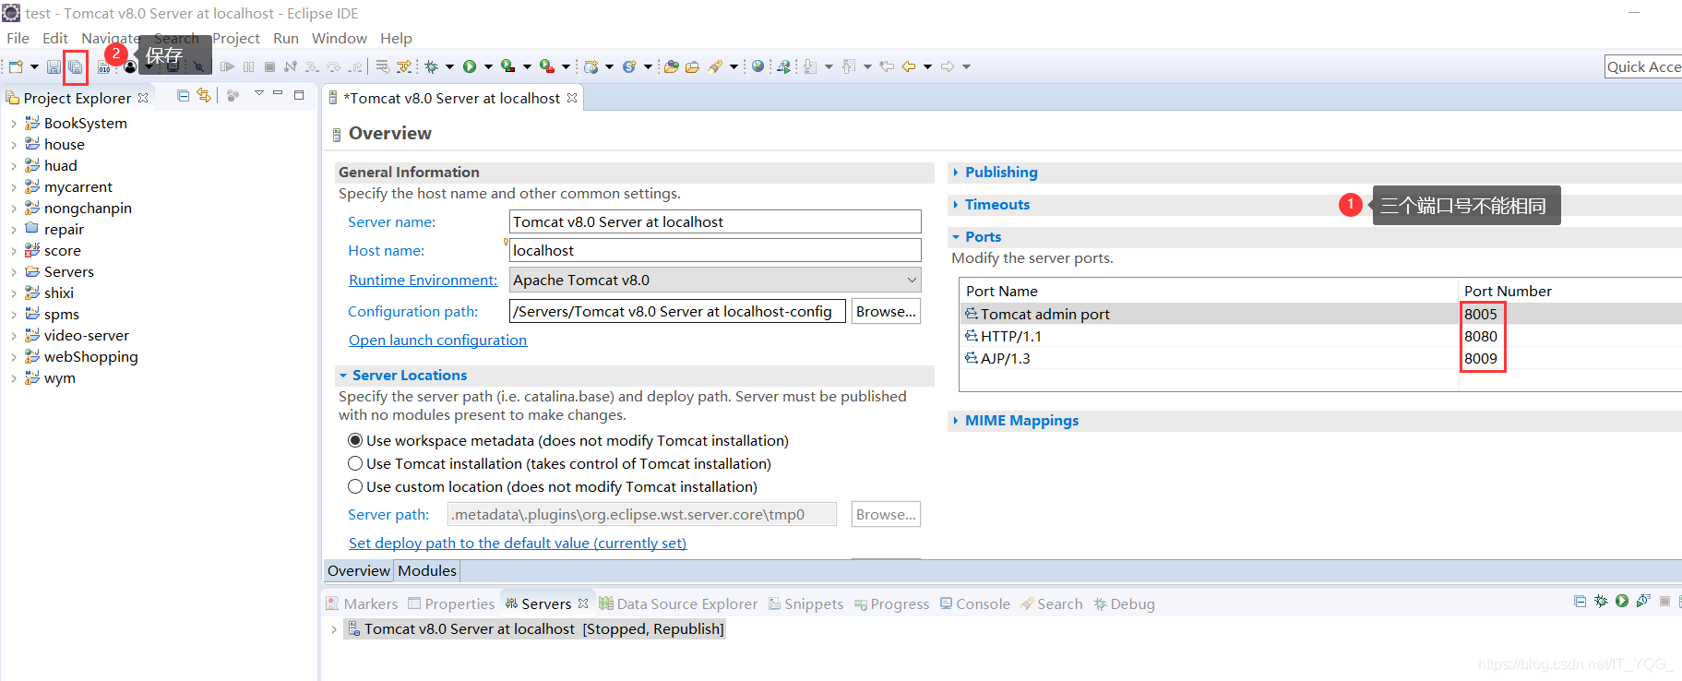Click Collapse All in Project Explorer
Screen dimensions: 1682x681
[x=183, y=95]
